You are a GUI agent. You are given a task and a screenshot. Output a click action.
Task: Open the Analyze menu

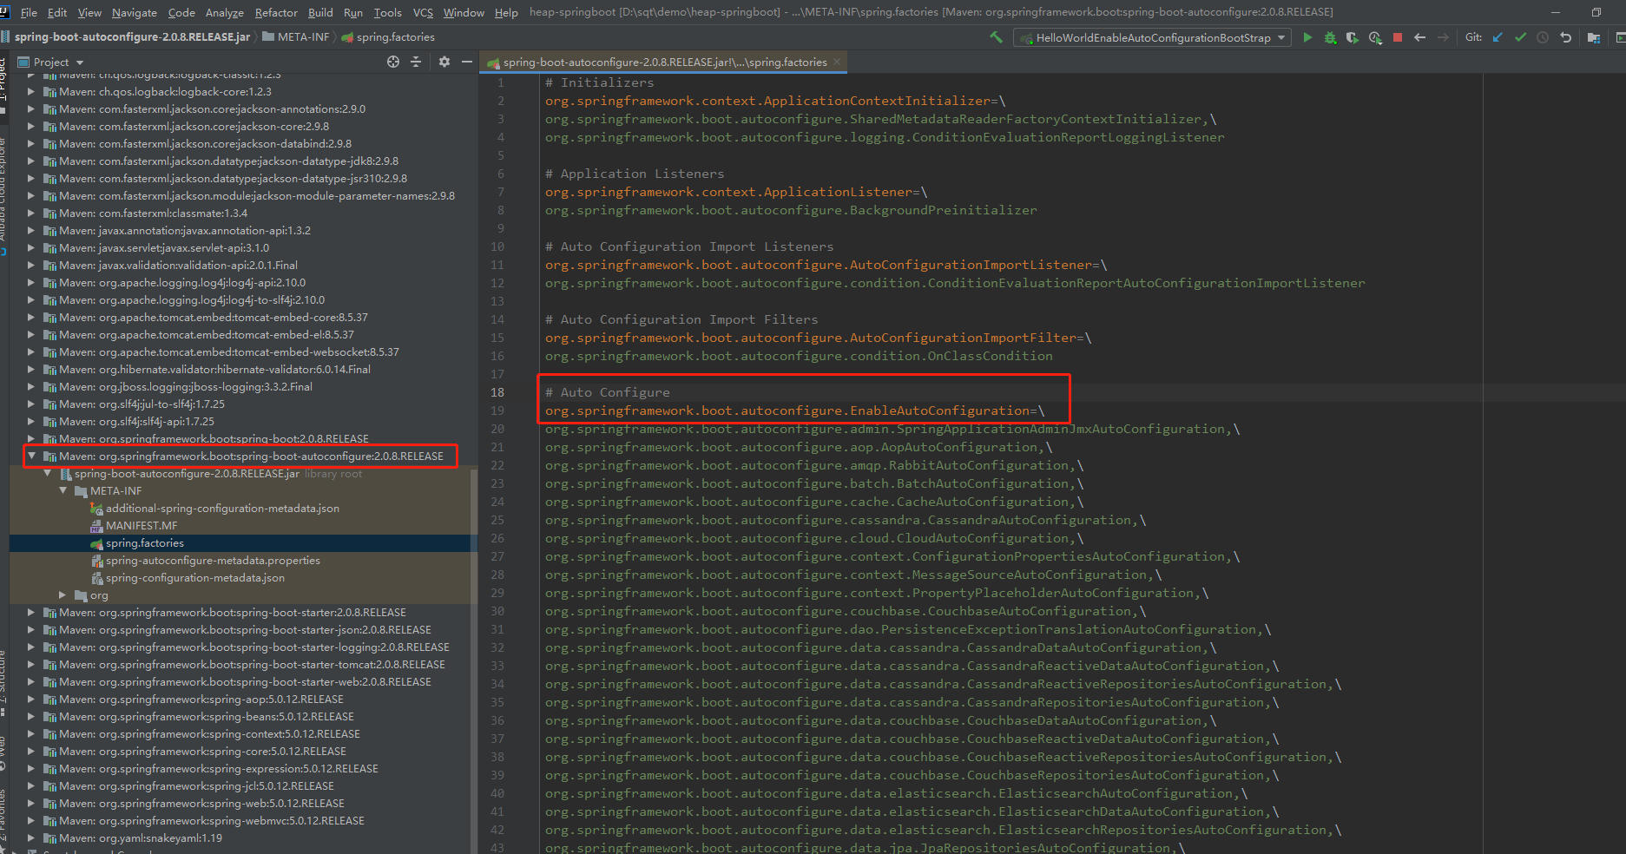click(x=225, y=12)
